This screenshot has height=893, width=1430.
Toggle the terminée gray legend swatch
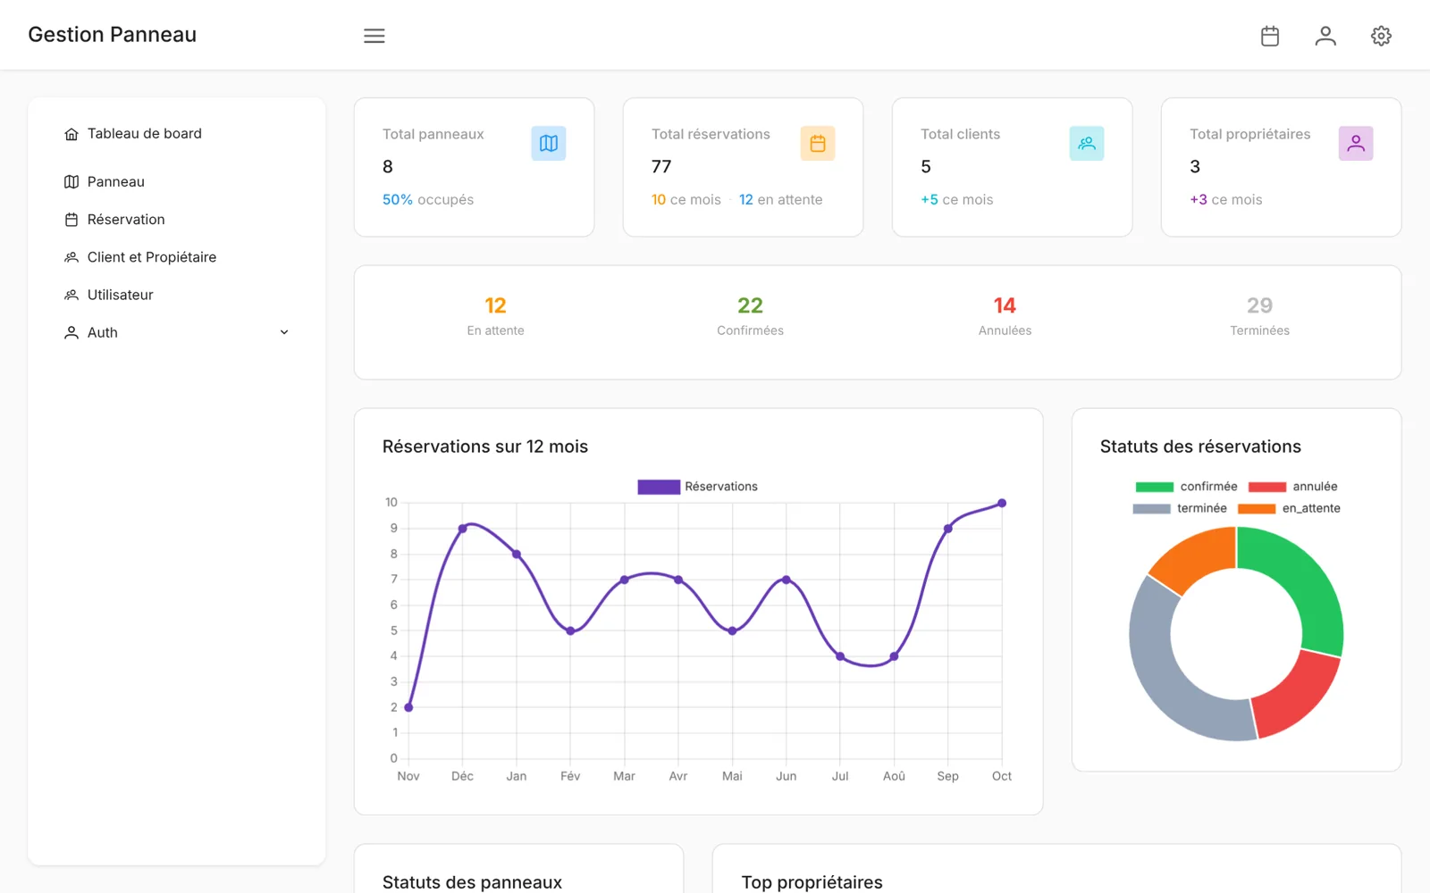(x=1151, y=509)
